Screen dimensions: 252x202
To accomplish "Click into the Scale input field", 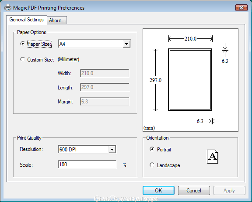I will 87,164.
